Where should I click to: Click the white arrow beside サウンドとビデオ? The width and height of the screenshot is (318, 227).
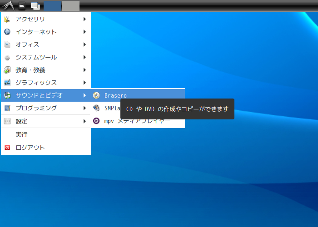(x=84, y=95)
